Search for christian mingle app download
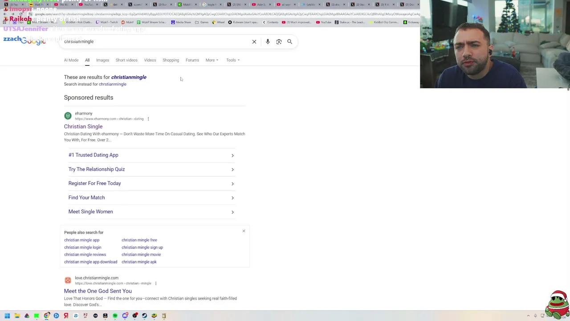The width and height of the screenshot is (570, 321). (90, 262)
